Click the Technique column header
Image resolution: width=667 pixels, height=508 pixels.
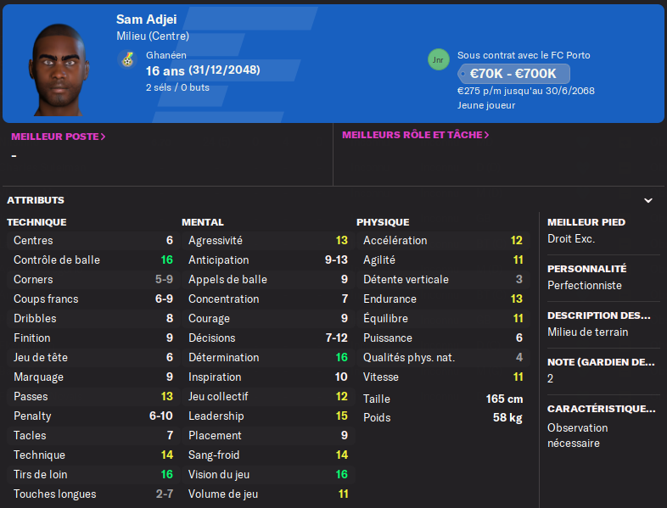(36, 222)
